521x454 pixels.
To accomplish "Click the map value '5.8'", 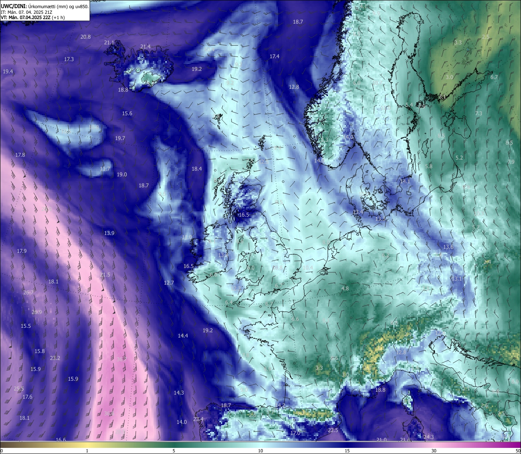I will point(429,167).
